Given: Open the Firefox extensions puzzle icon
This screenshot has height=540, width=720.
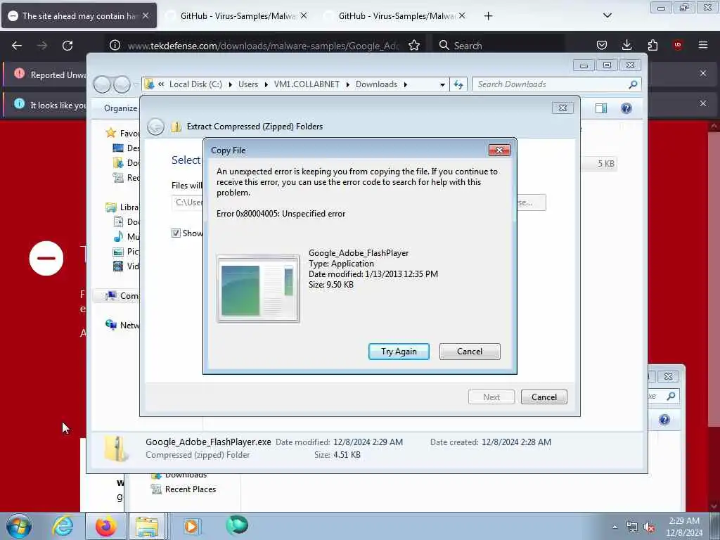Looking at the screenshot, I should tap(652, 45).
